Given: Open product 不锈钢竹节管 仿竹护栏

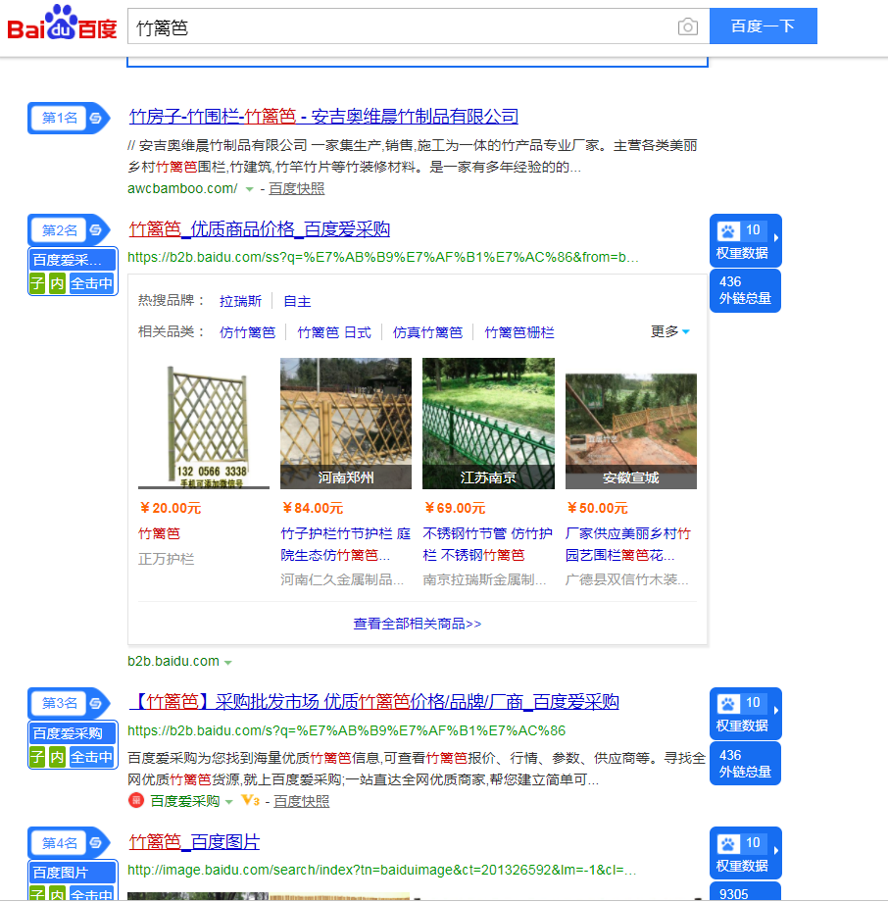Looking at the screenshot, I should coord(488,544).
